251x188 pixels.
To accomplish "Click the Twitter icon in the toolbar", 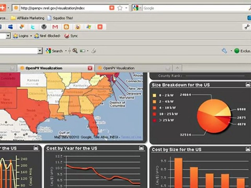I will (33, 27).
